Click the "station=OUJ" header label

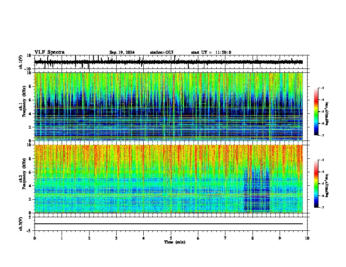(162, 52)
